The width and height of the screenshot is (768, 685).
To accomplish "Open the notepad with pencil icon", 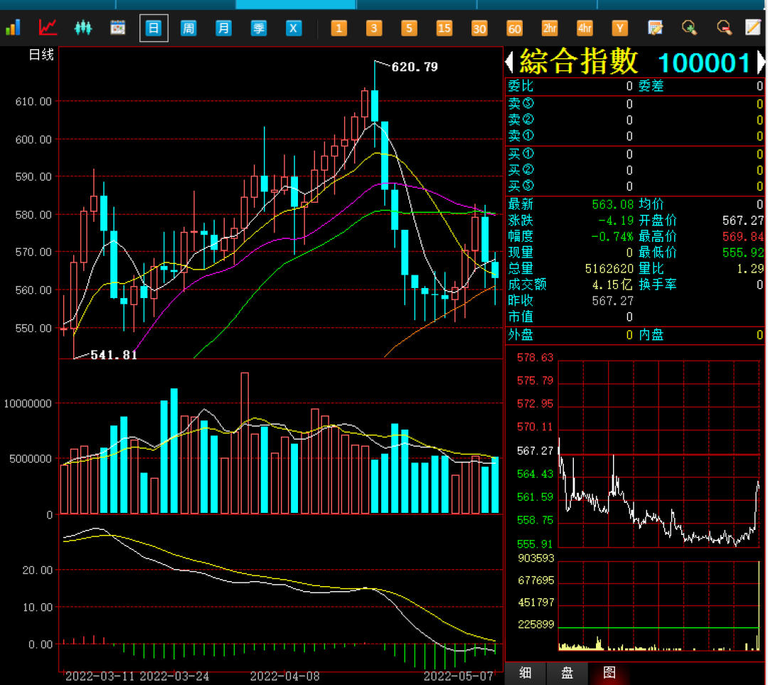I will point(655,28).
